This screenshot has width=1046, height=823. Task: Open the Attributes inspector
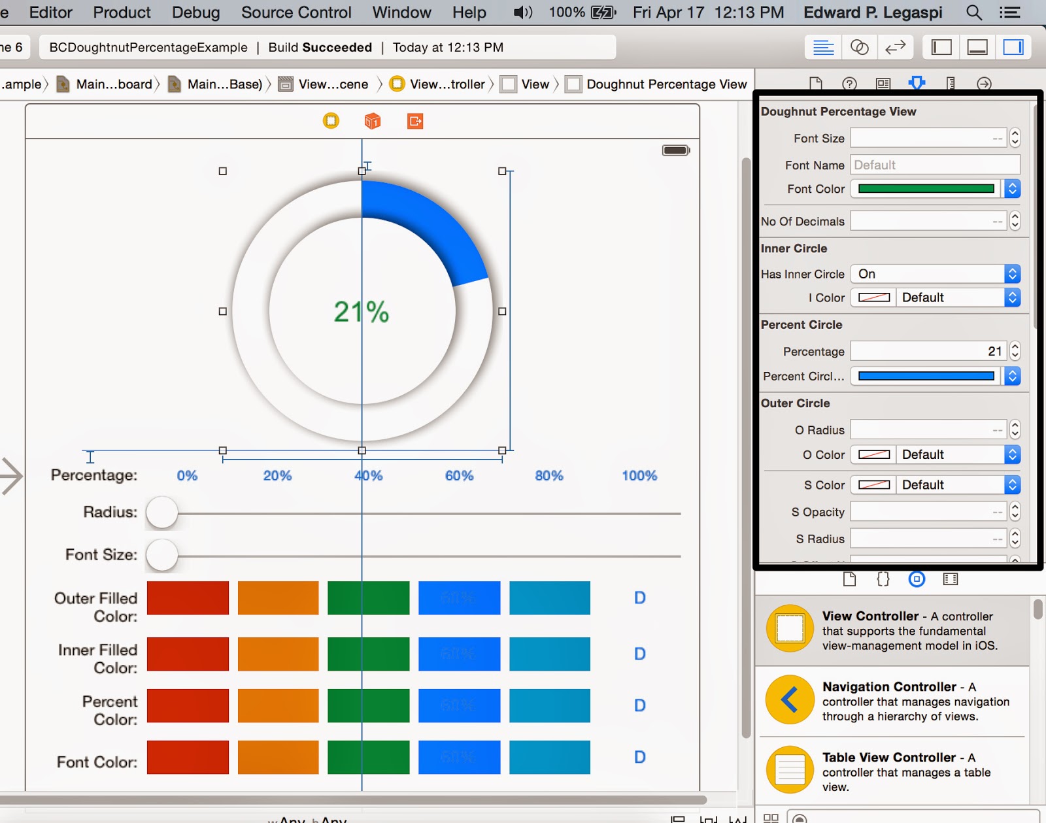point(917,83)
